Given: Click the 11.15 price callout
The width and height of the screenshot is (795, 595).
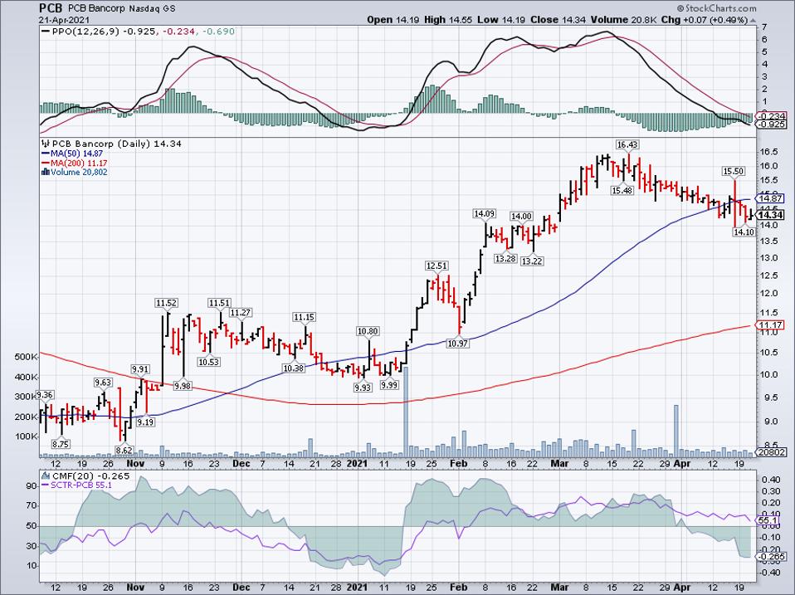Looking at the screenshot, I should coord(305,317).
